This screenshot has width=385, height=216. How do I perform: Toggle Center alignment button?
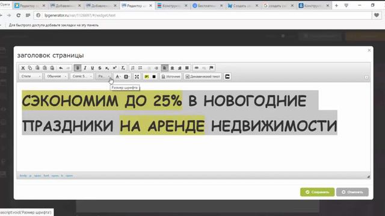pyautogui.click(x=172, y=68)
